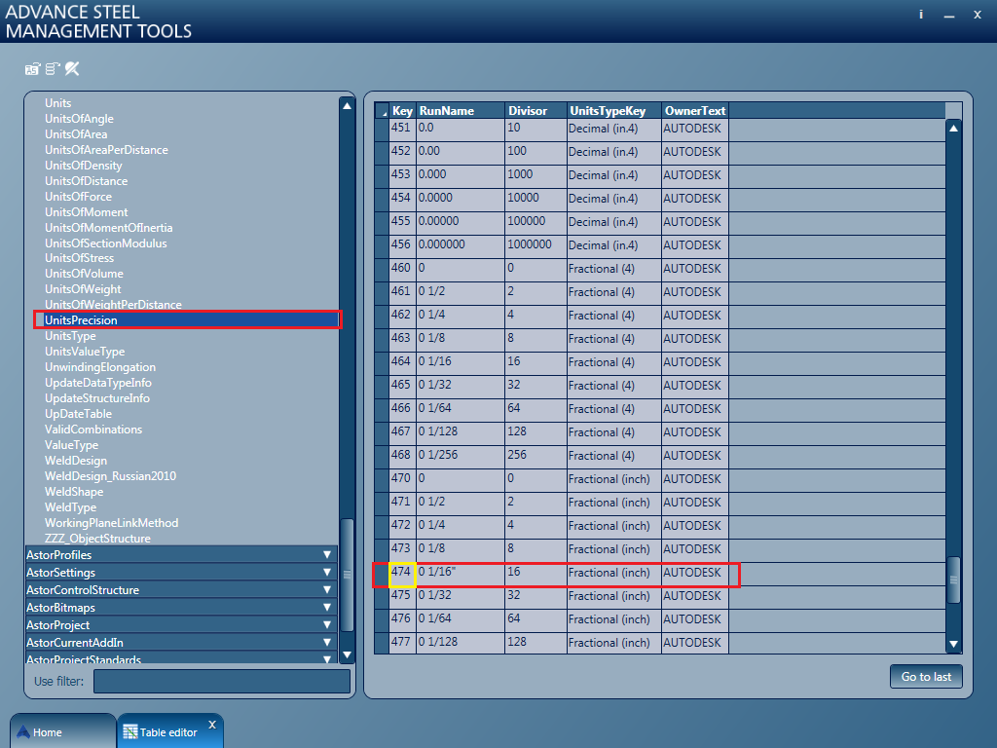Click the grid select-all corner cell

click(382, 111)
